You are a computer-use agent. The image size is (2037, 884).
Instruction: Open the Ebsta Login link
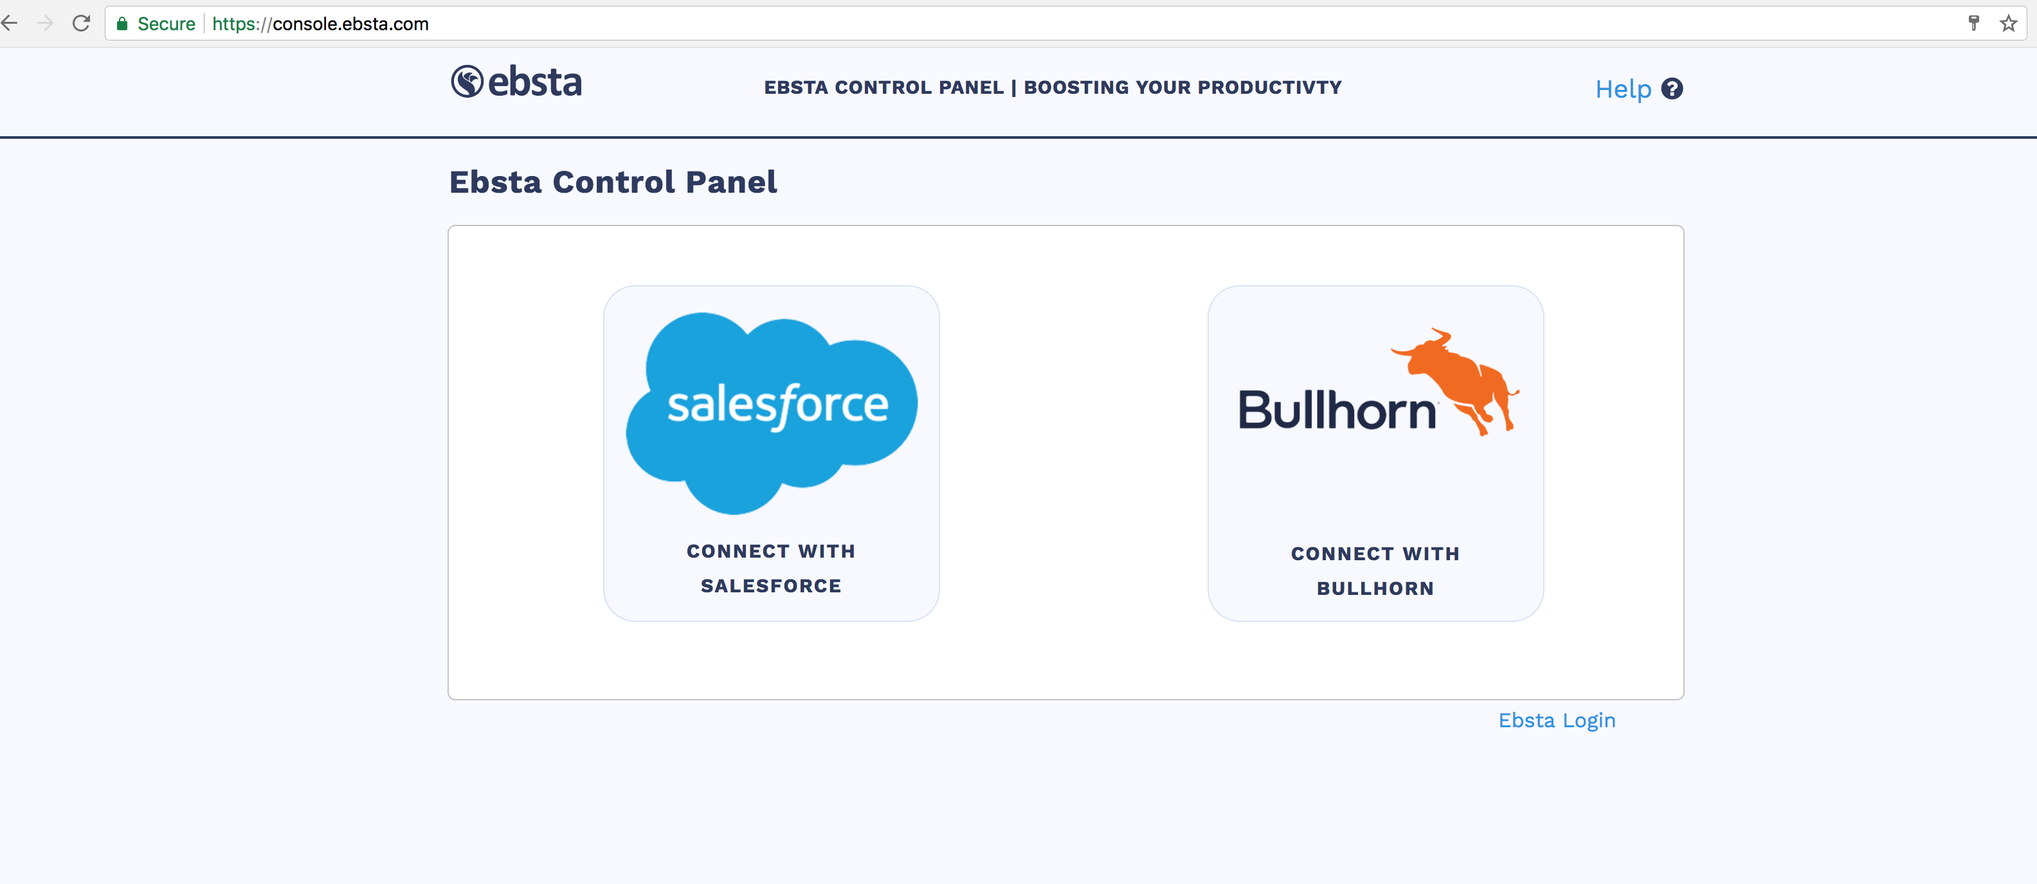[1556, 720]
